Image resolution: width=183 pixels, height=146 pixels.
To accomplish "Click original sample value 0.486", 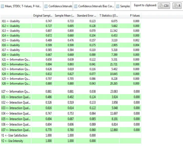I will pyautogui.click(x=48, y=97).
